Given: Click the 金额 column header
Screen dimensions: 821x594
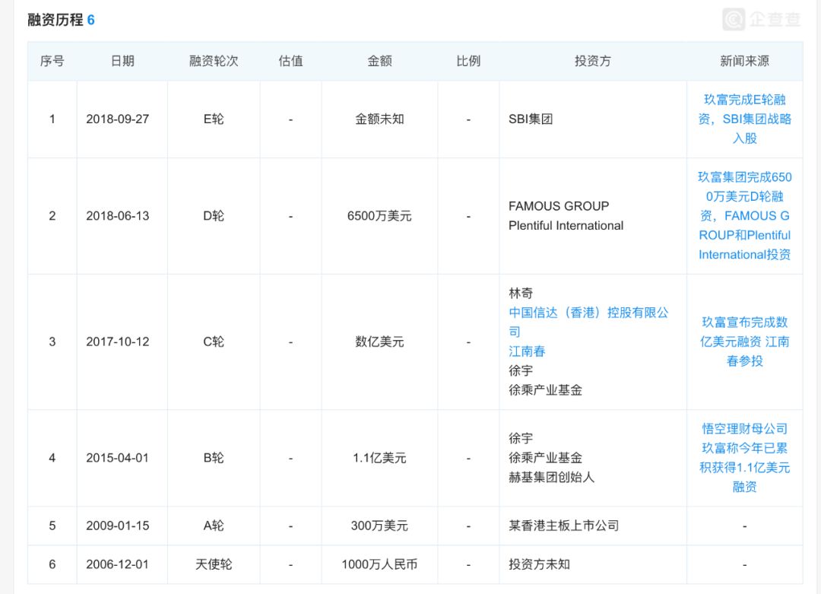Looking at the screenshot, I should click(x=379, y=61).
